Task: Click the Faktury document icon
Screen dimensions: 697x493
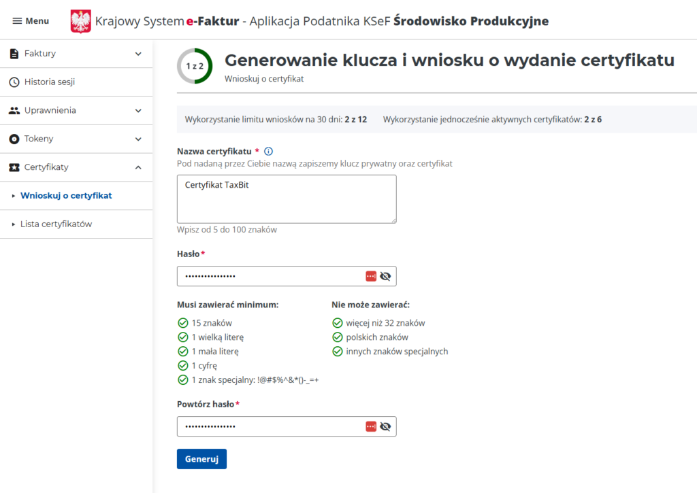Action: (14, 54)
